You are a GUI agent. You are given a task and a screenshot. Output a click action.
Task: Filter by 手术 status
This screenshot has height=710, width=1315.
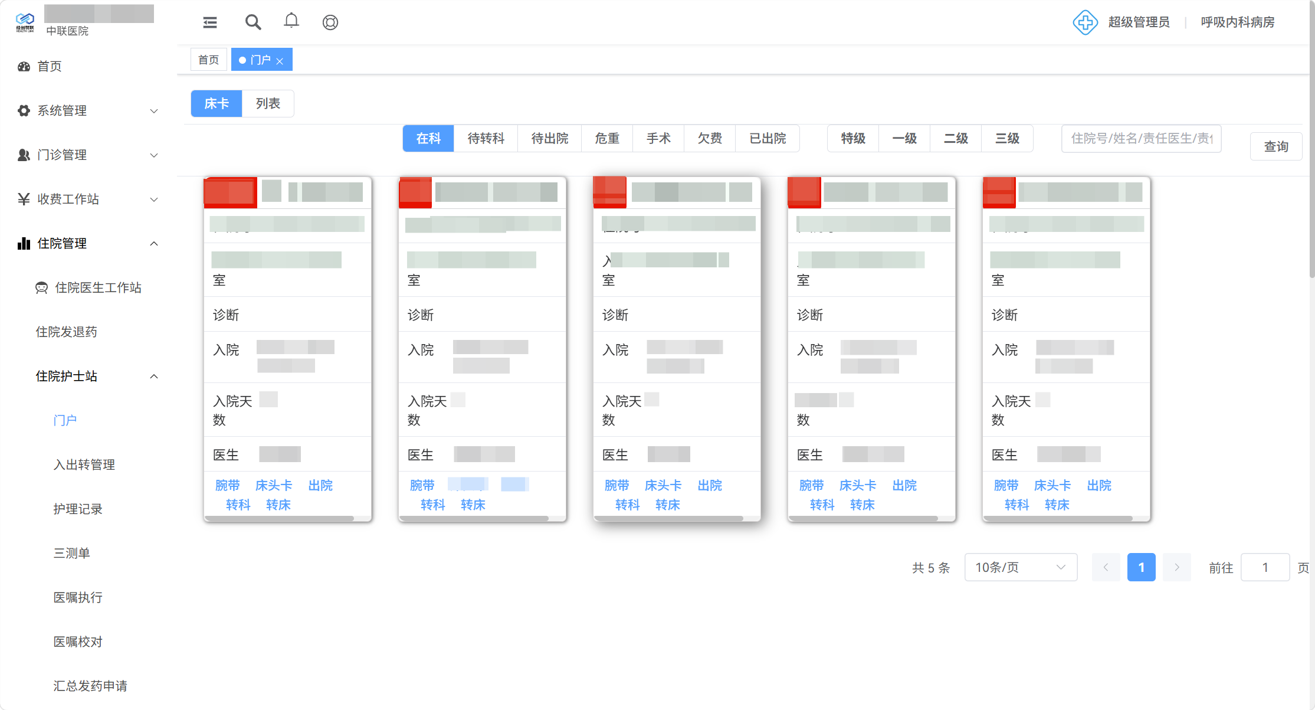(658, 138)
